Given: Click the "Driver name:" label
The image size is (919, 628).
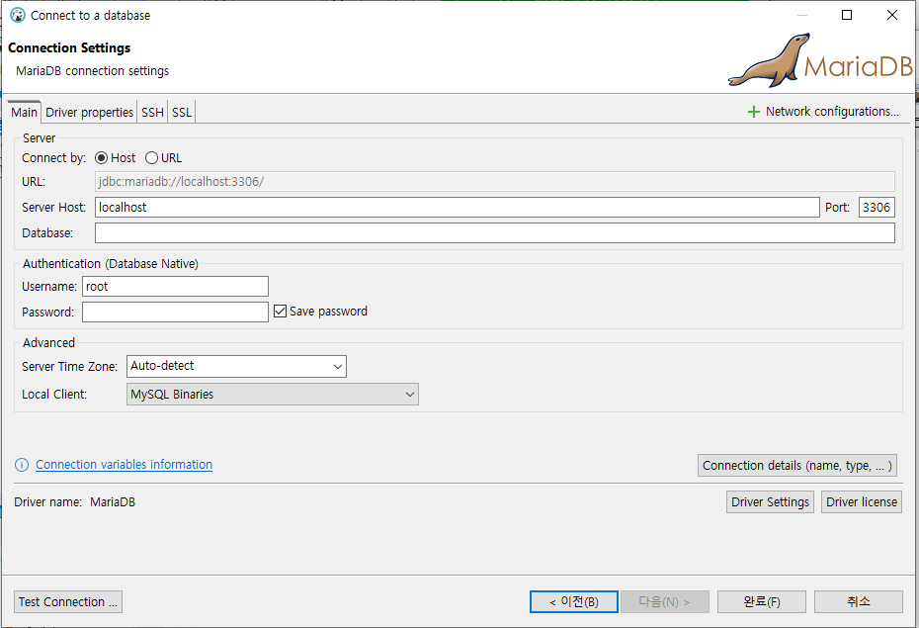Looking at the screenshot, I should [x=48, y=502].
